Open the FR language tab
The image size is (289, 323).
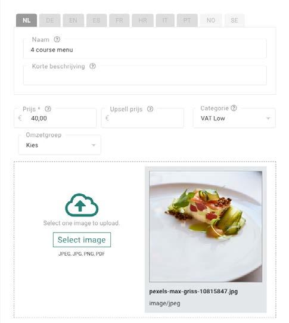click(119, 20)
